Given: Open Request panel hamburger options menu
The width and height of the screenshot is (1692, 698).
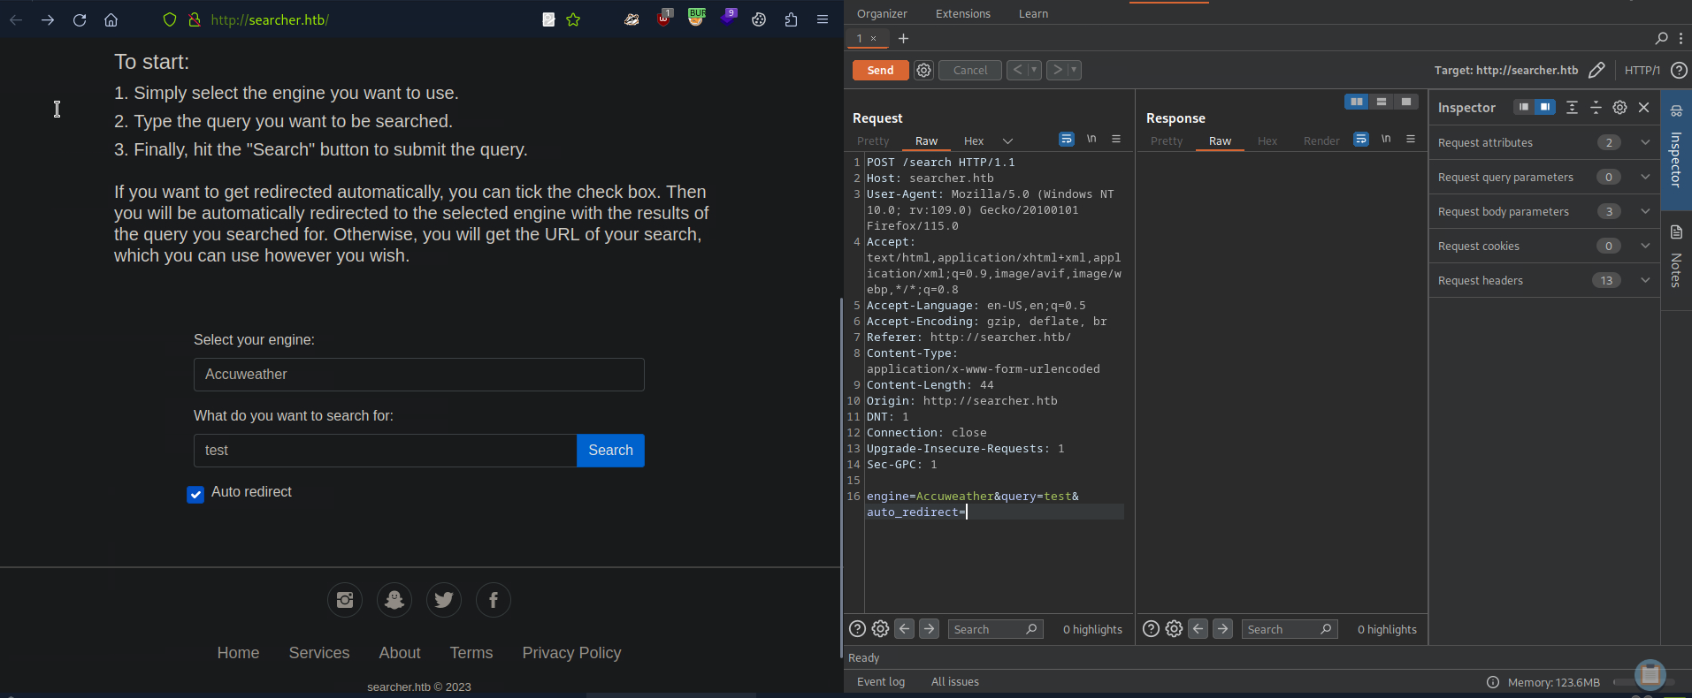Looking at the screenshot, I should click(x=1116, y=139).
